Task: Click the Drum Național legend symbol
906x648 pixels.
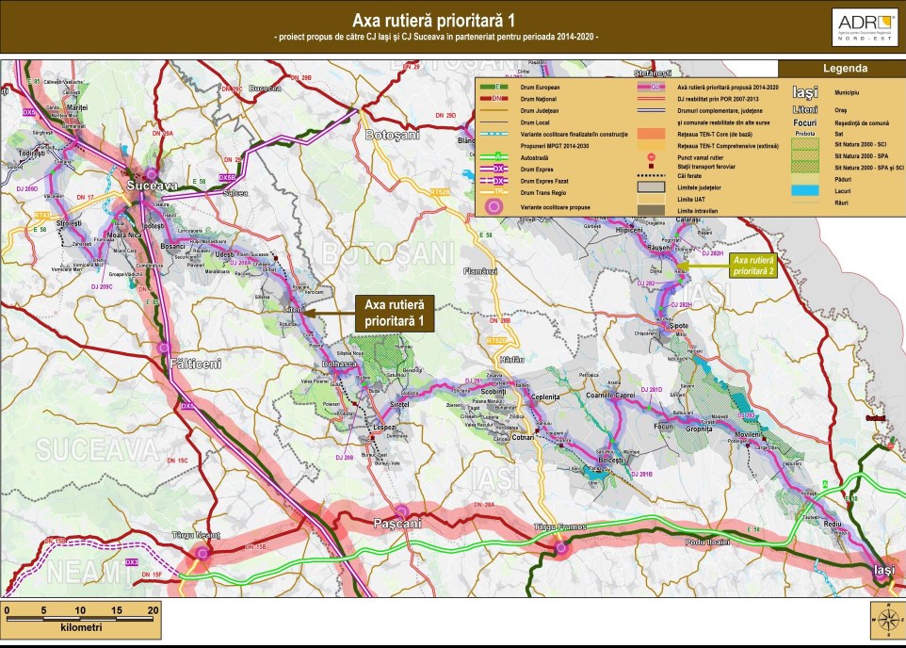Action: pyautogui.click(x=495, y=99)
